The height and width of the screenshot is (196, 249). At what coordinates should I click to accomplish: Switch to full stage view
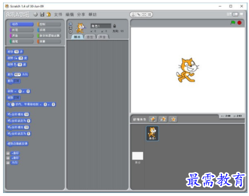click(x=235, y=15)
